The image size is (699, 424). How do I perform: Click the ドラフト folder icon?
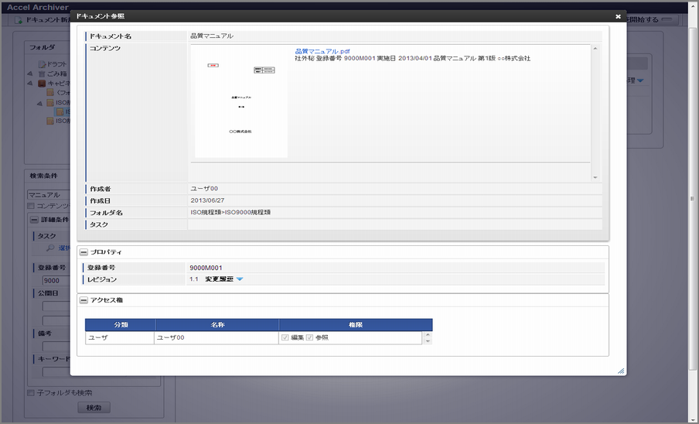42,64
